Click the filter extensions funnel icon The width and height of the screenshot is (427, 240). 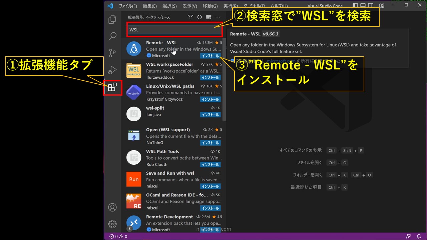point(190,17)
